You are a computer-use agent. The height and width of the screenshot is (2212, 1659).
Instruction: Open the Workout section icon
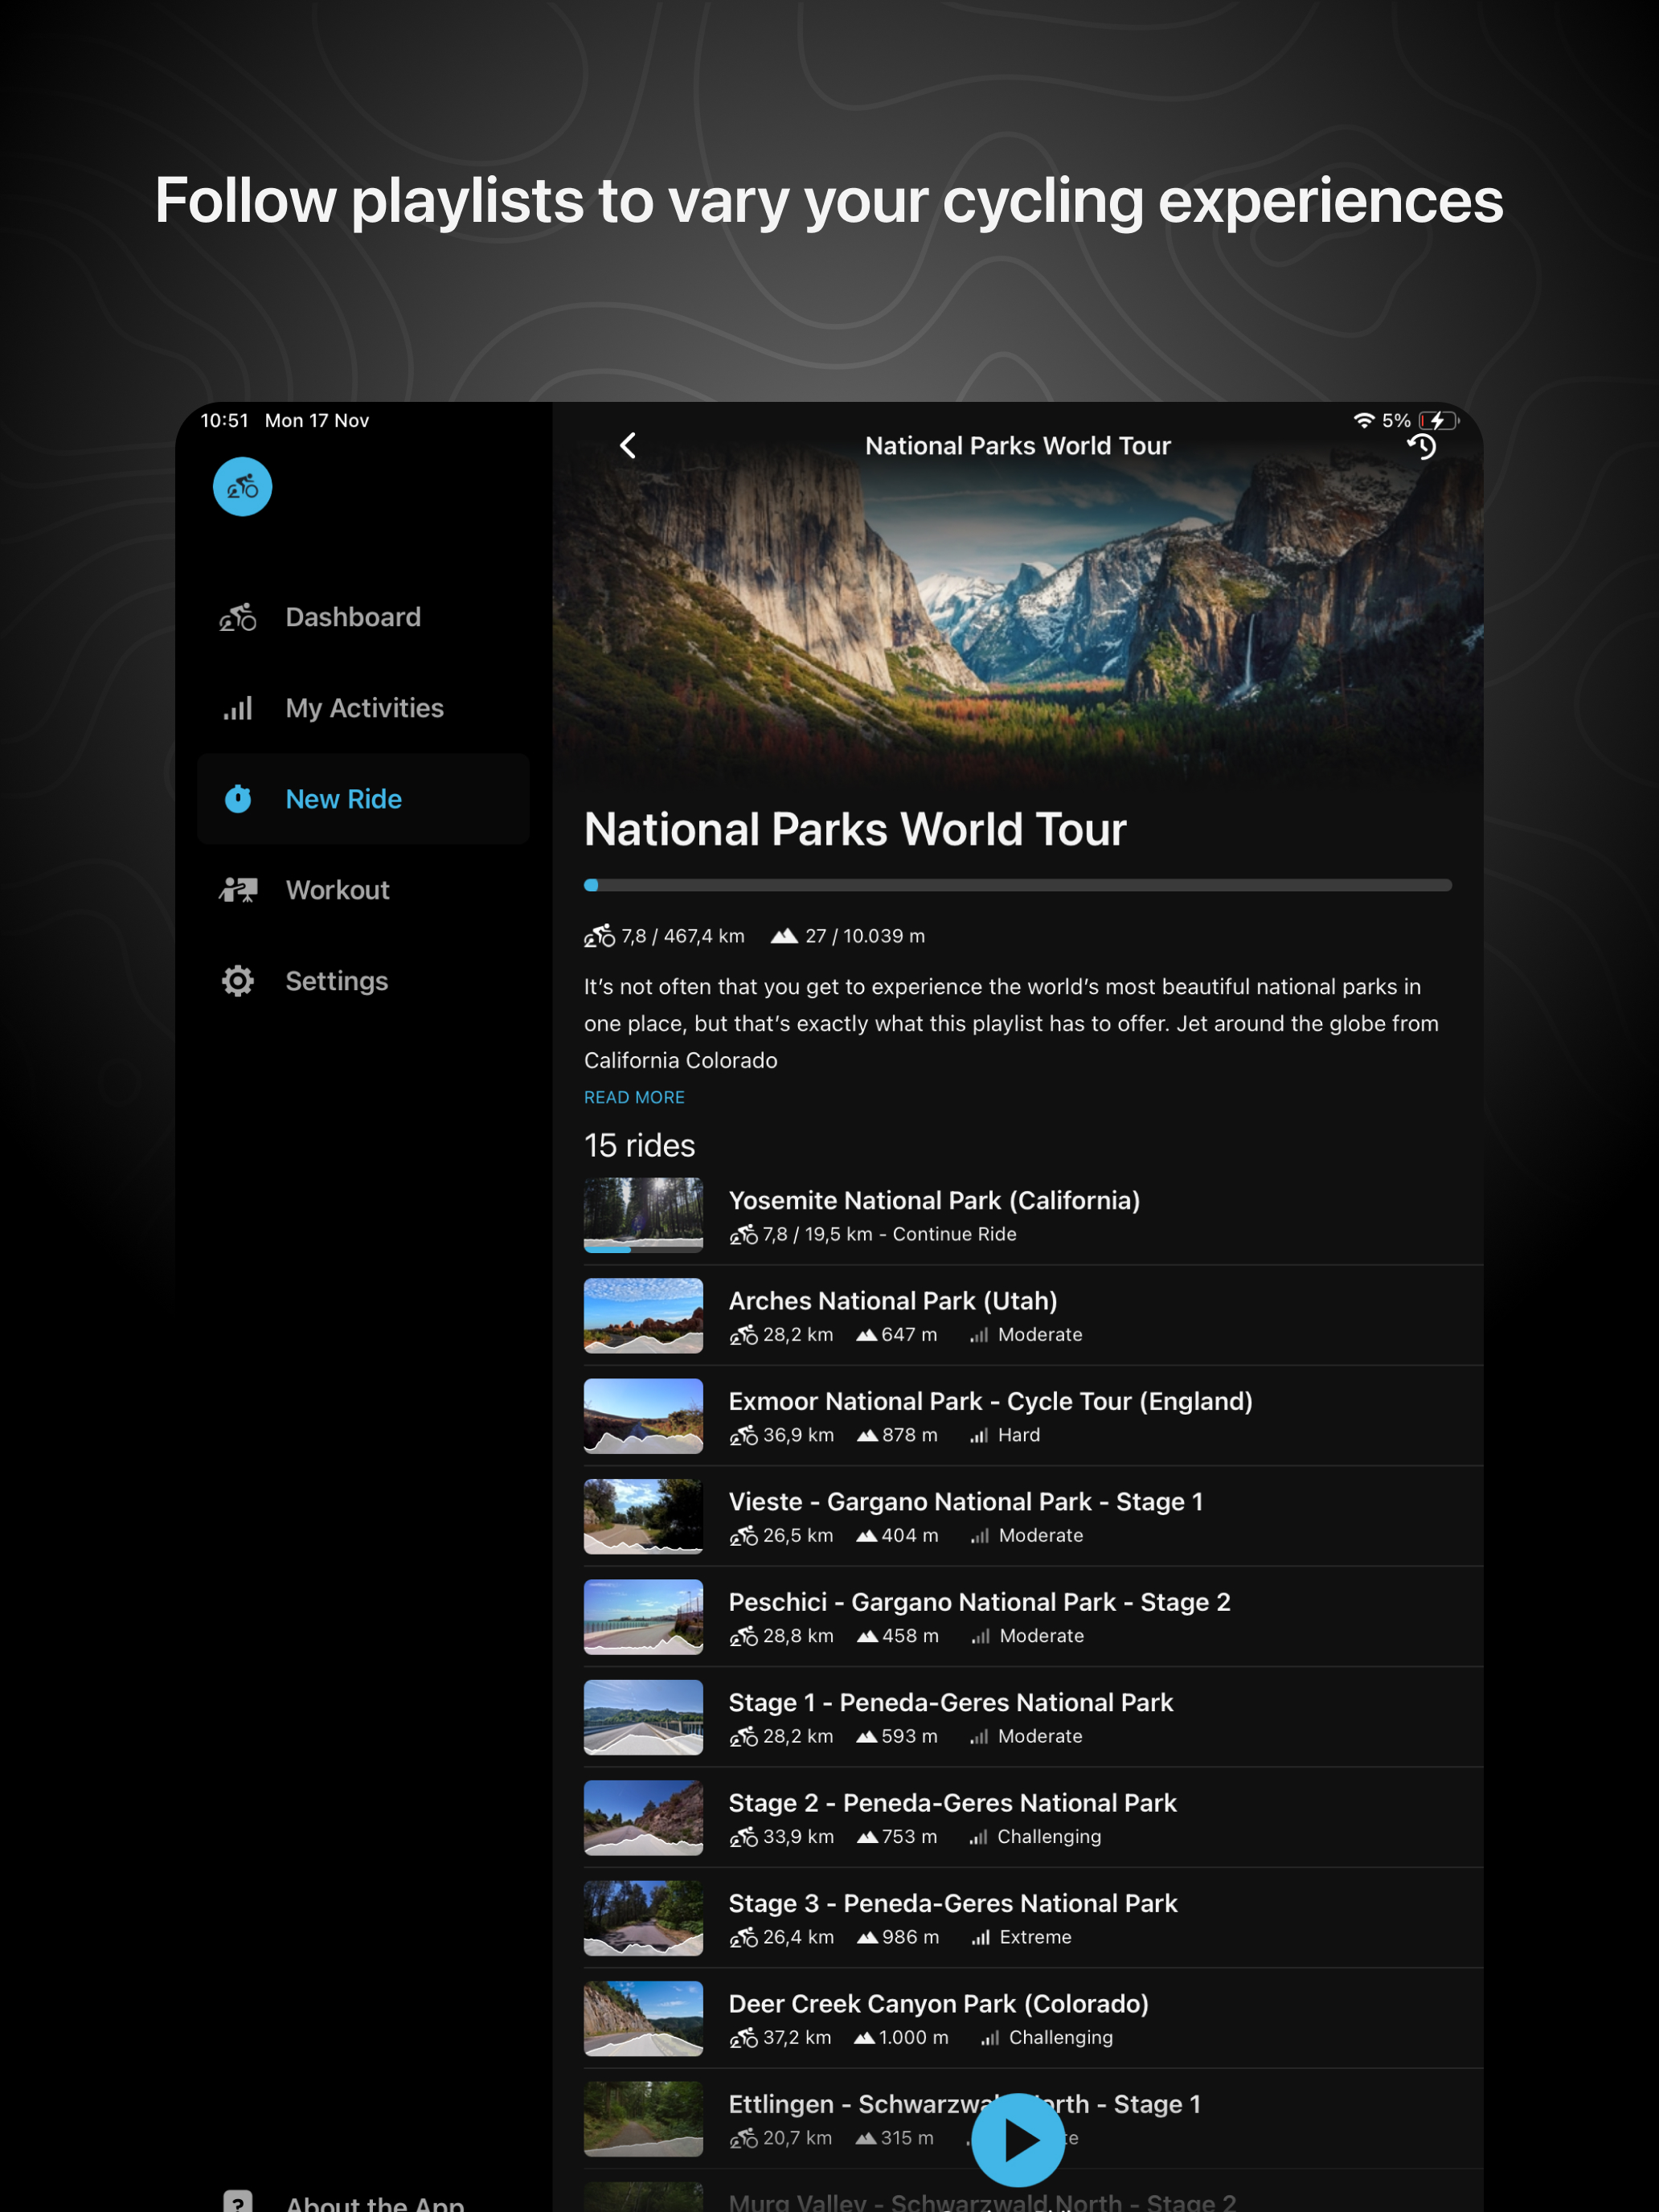[238, 890]
